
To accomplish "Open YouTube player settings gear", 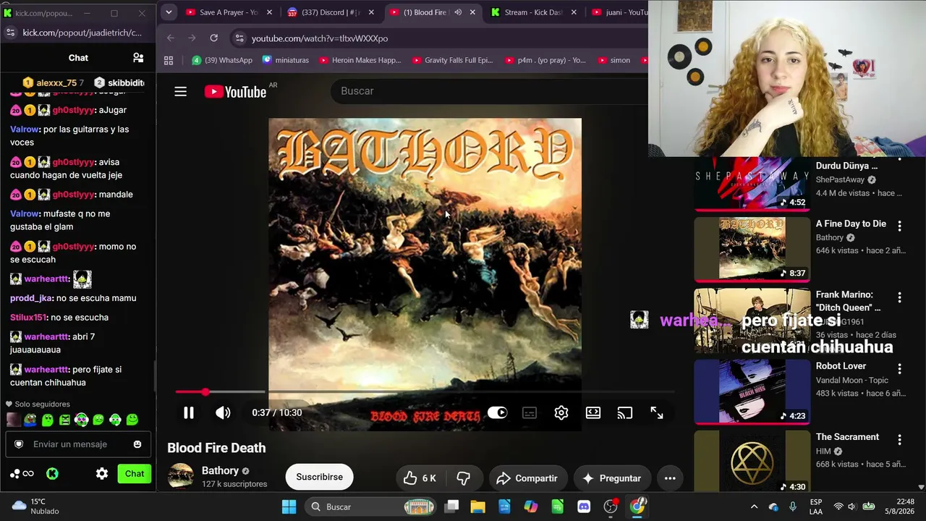I will point(561,412).
